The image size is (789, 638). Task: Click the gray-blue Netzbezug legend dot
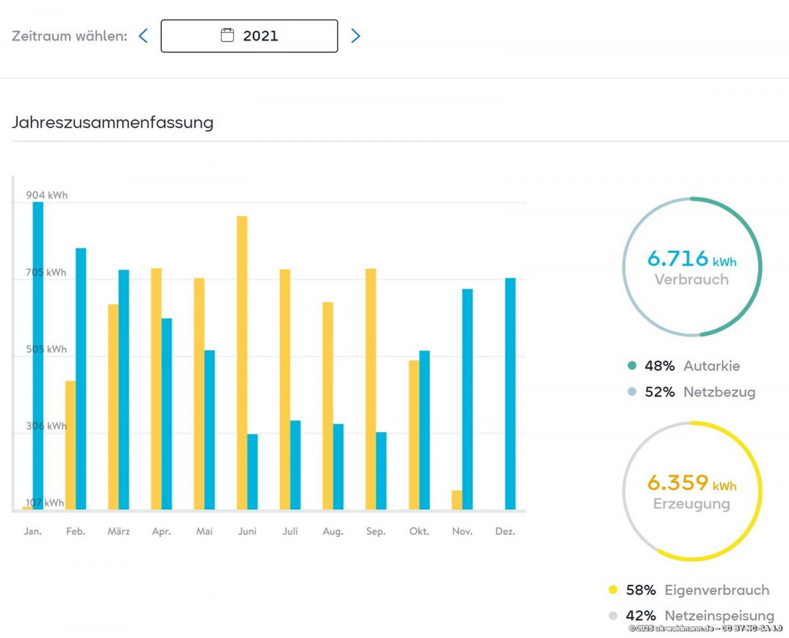[632, 392]
